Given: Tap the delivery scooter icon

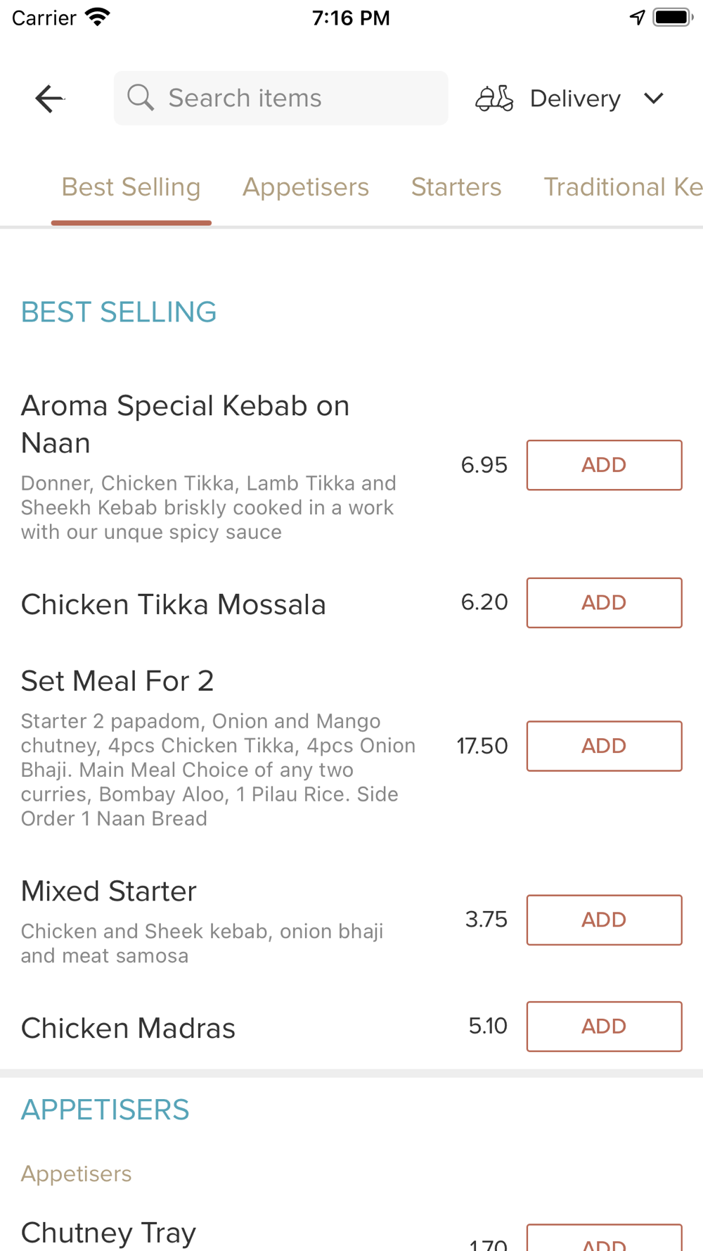Looking at the screenshot, I should coord(494,99).
